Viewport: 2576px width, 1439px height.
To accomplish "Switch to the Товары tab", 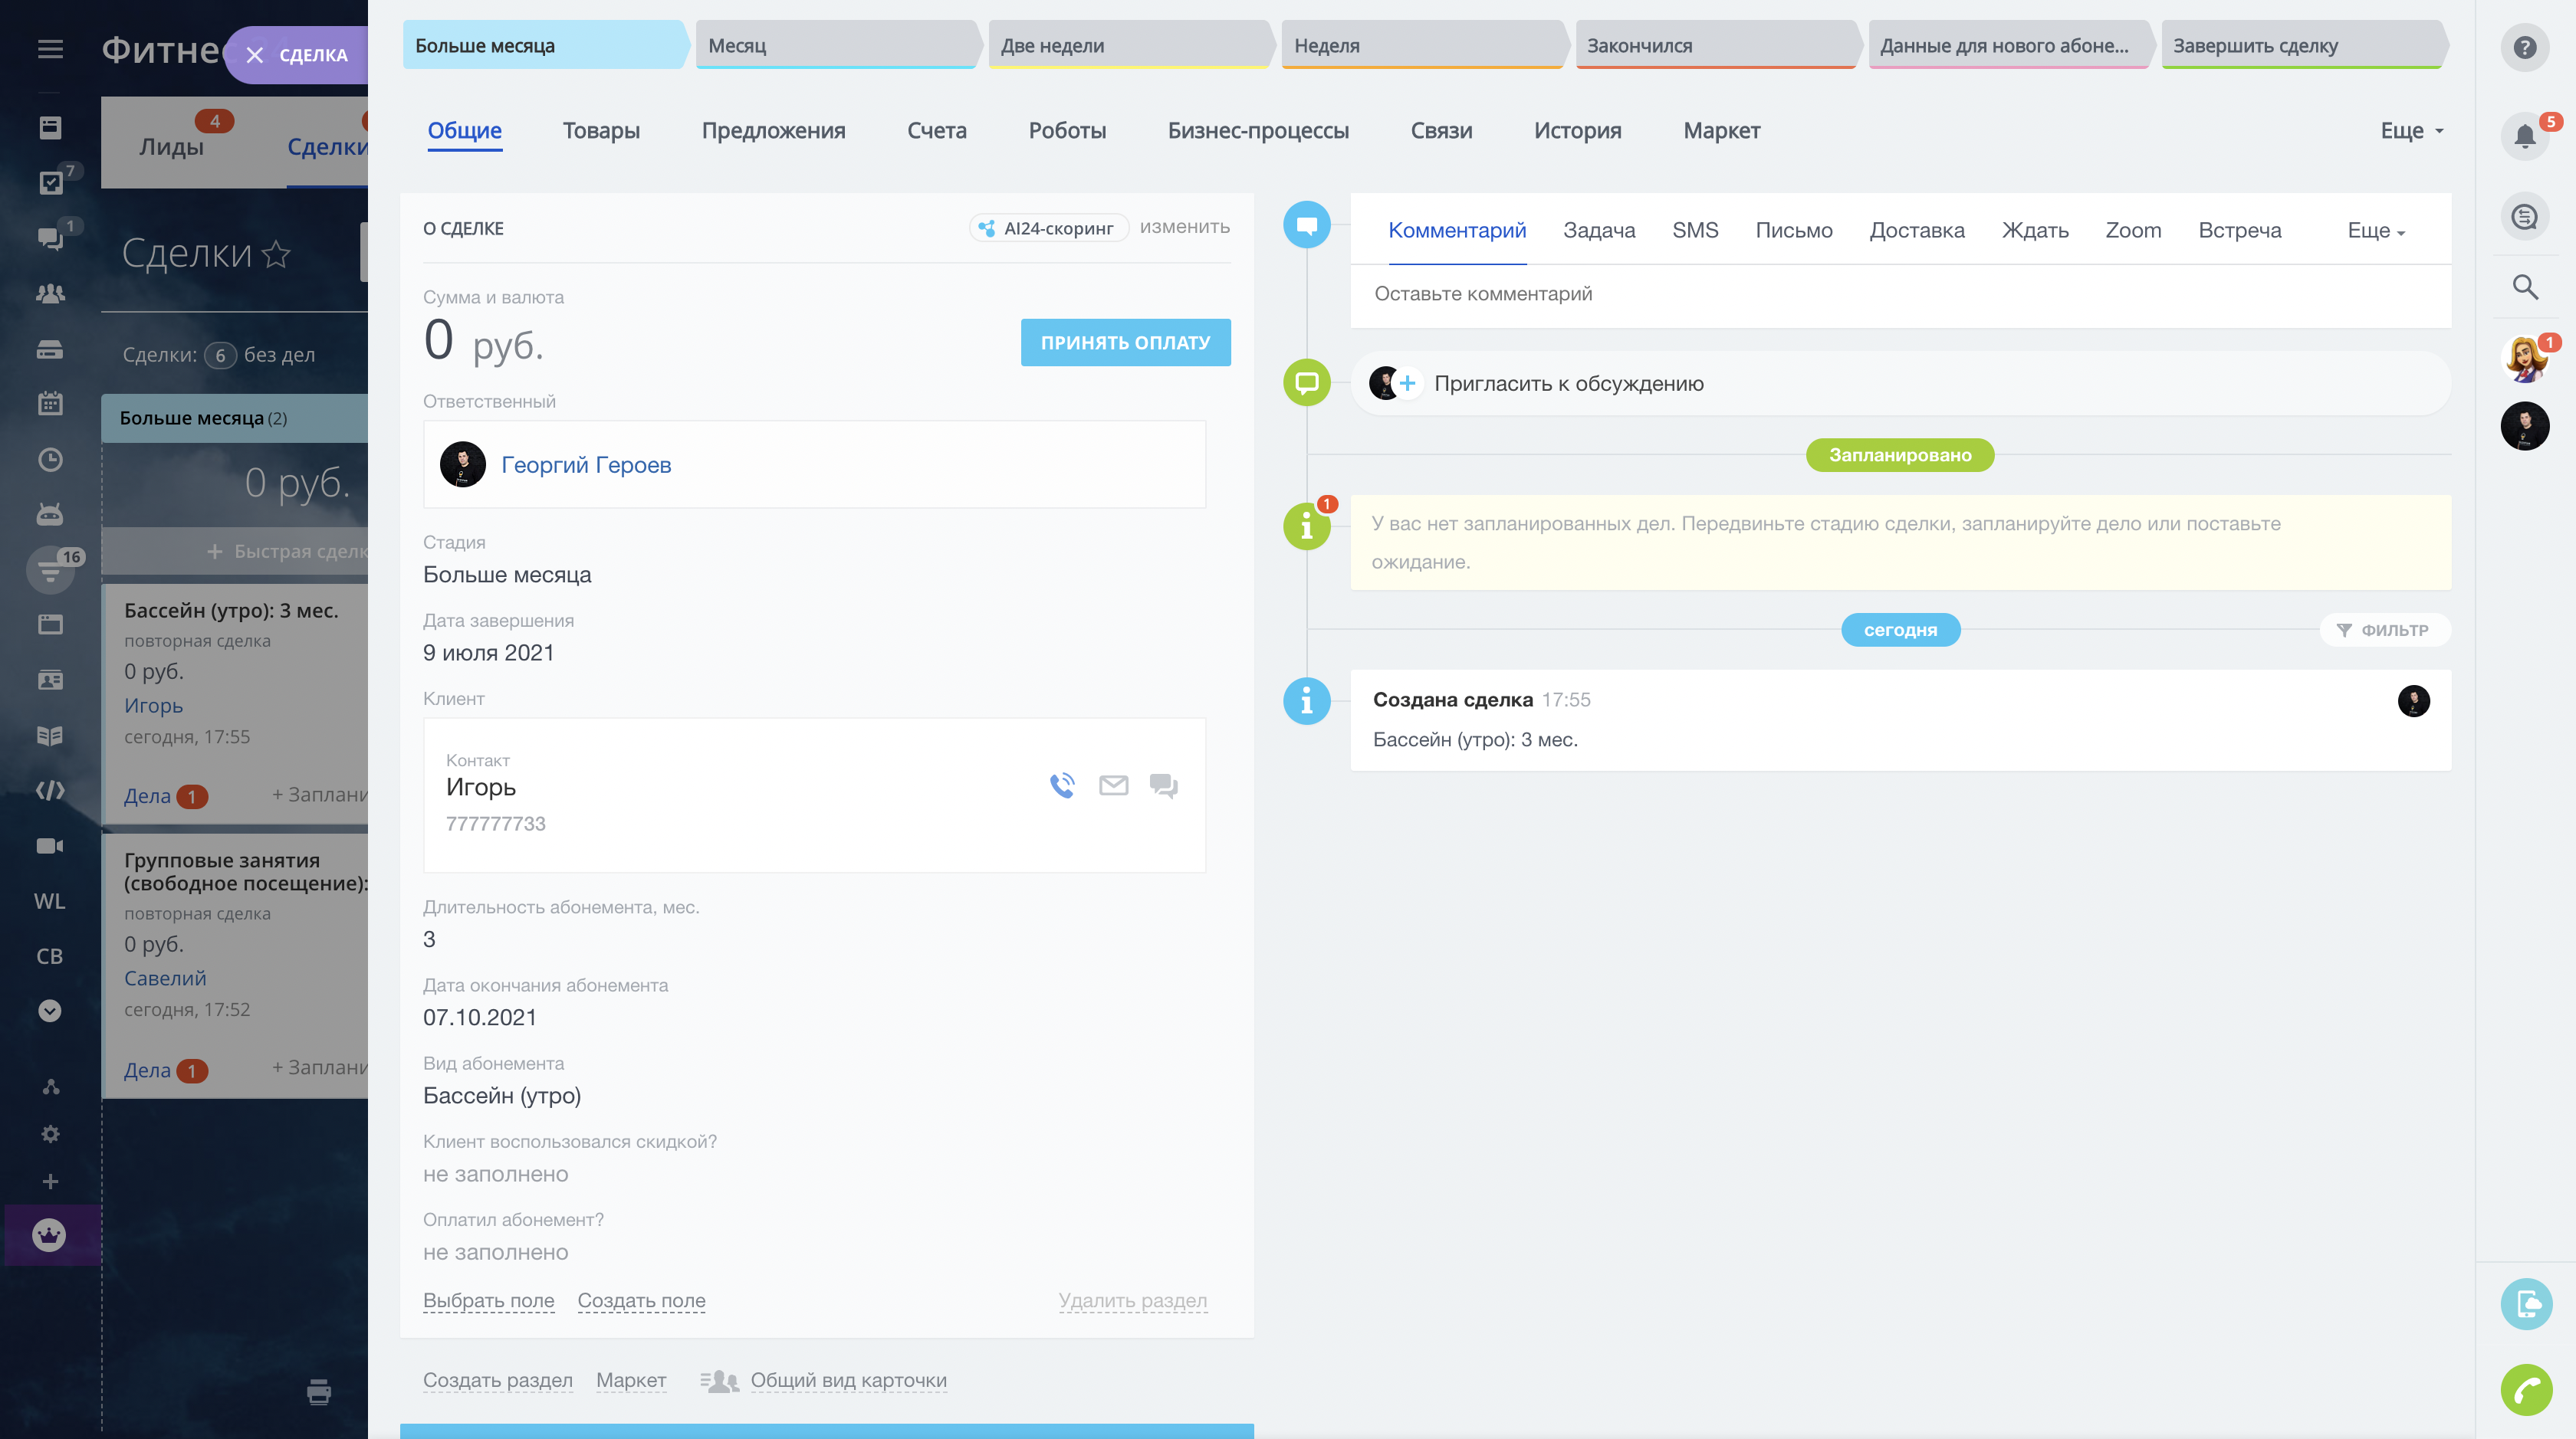I will pos(600,131).
